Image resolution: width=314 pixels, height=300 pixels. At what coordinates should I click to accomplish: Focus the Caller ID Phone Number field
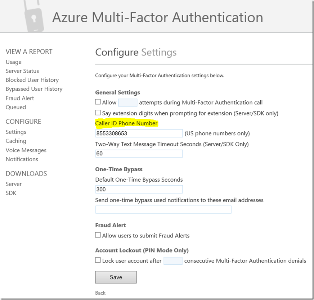[x=139, y=133]
